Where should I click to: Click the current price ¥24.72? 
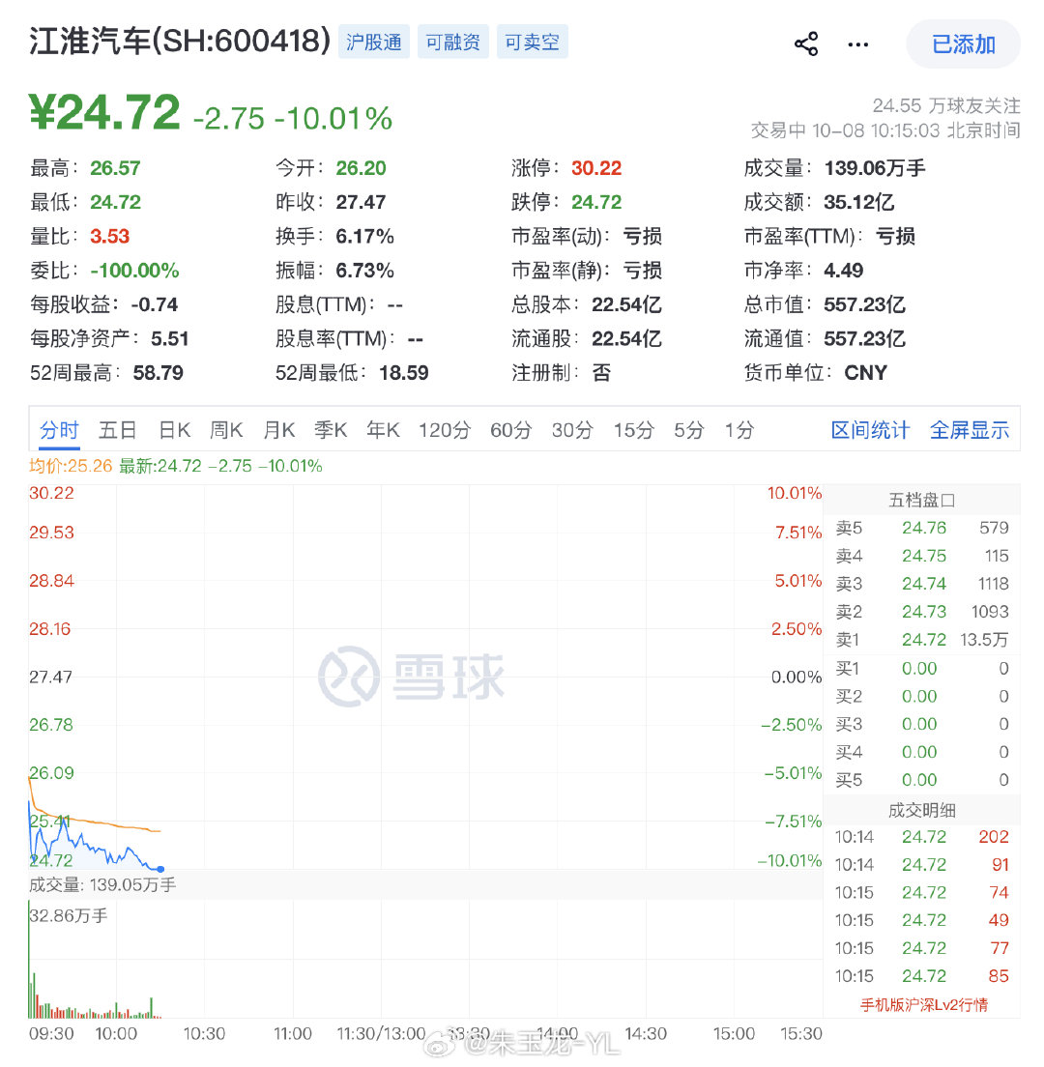coord(104,112)
